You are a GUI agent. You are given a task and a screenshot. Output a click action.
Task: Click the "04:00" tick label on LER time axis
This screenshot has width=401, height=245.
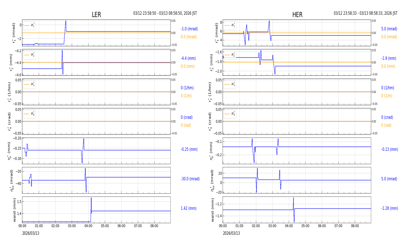88,226
